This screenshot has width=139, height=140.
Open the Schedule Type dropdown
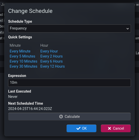point(69,29)
